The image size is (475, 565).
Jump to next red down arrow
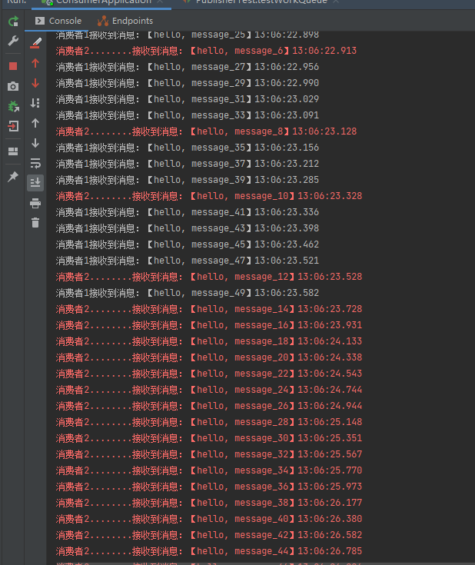pos(35,83)
